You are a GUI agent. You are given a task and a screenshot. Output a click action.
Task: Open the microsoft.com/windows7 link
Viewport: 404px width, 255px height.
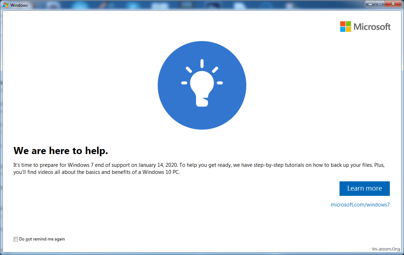(360, 205)
